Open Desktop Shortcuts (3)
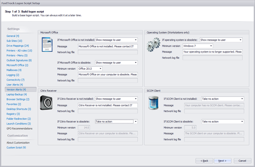Image resolution: width=255 pixels, height=167 pixels. pyautogui.click(x=19, y=109)
